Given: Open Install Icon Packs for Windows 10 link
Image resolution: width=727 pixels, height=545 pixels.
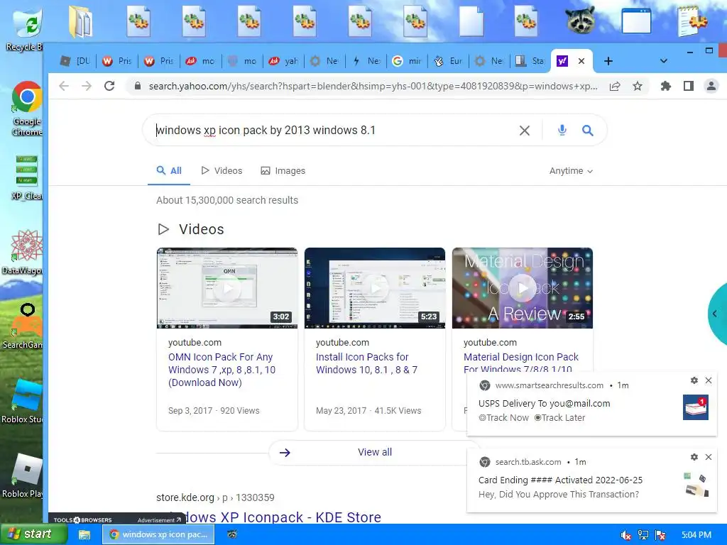Looking at the screenshot, I should click(x=367, y=363).
